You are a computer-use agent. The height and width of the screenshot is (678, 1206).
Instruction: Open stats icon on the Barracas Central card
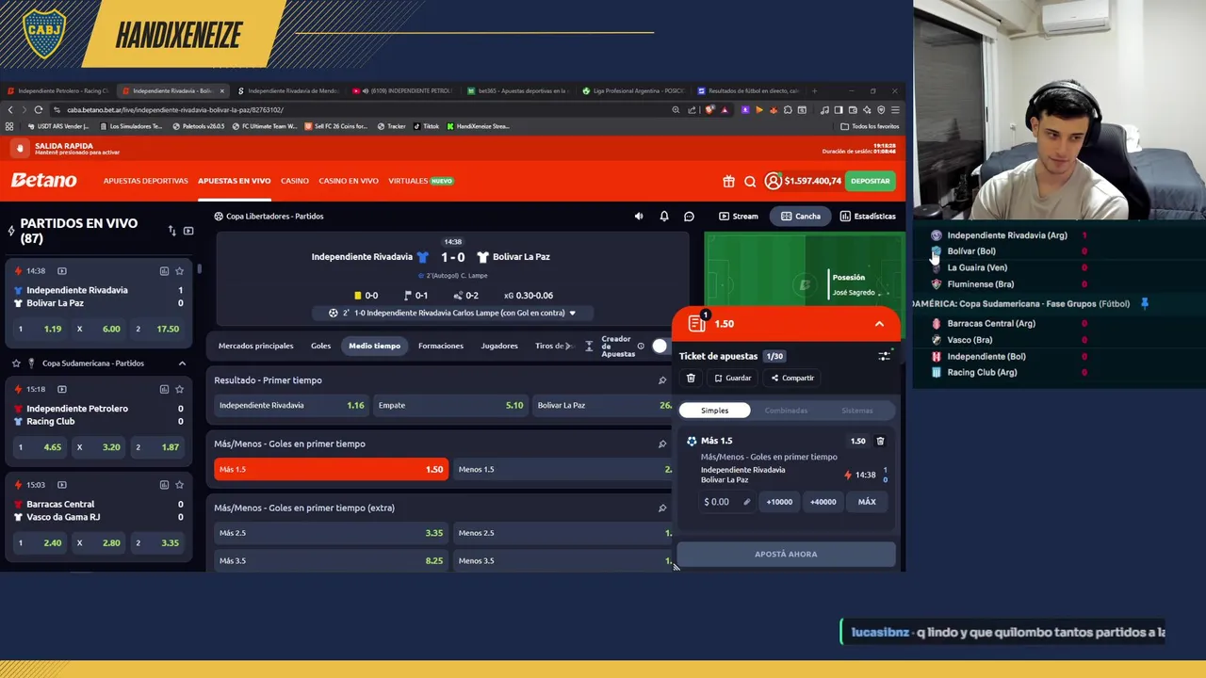click(x=164, y=485)
